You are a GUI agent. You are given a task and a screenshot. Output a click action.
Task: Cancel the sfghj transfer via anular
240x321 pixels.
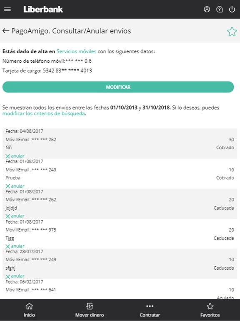[x=15, y=276]
